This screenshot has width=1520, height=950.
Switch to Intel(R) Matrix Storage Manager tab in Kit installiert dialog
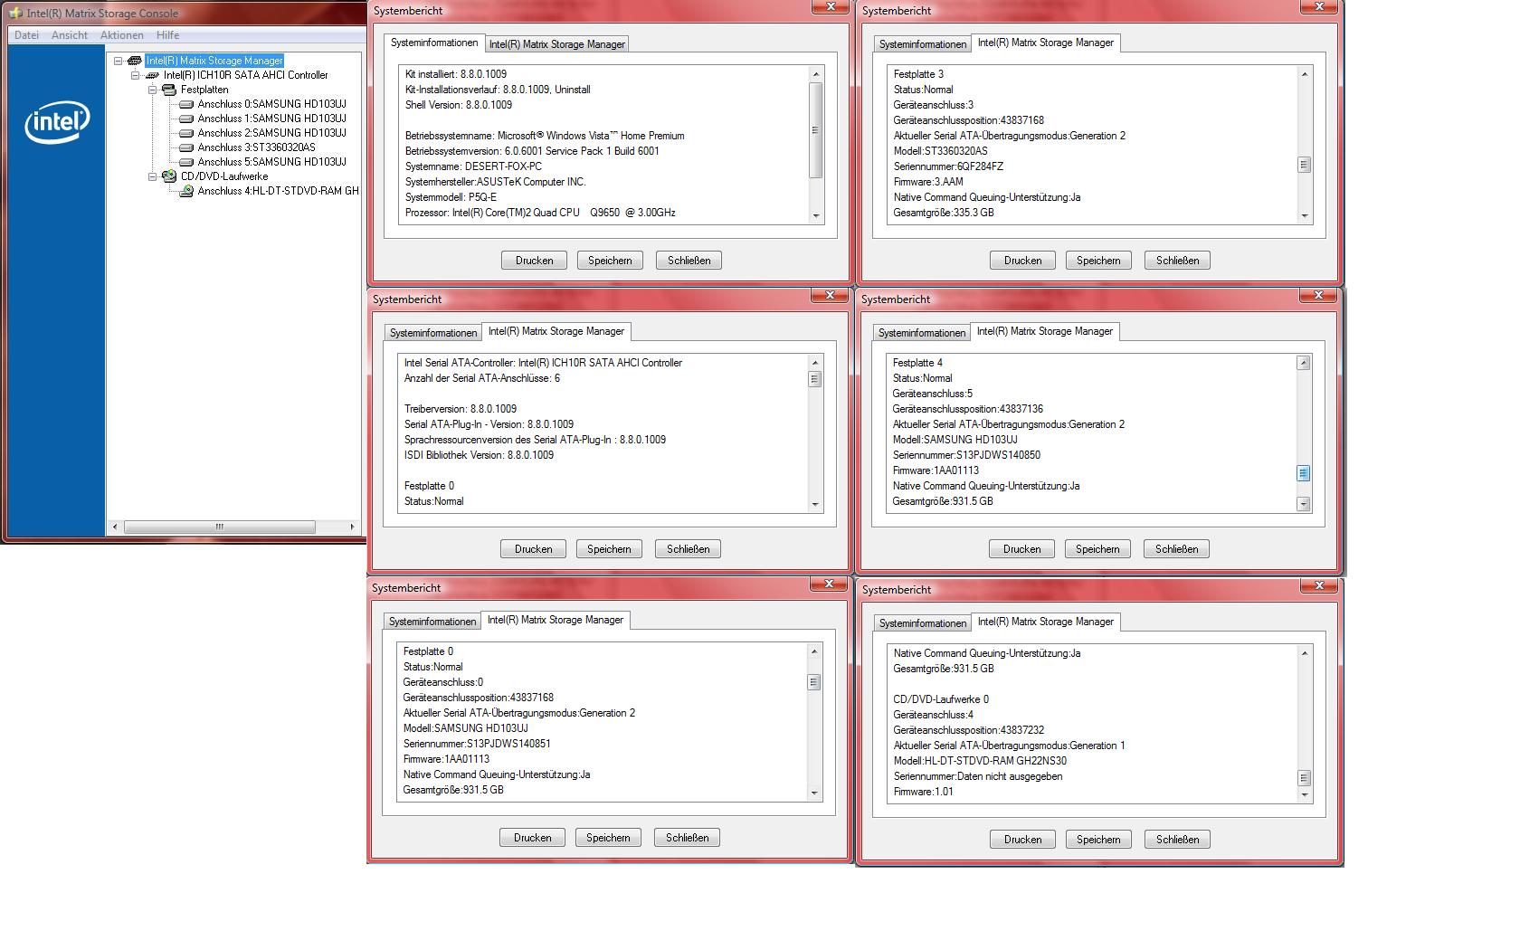[556, 44]
